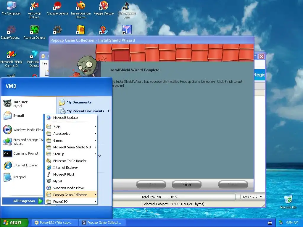Launch Internet Explorer from left Start pane
The width and height of the screenshot is (303, 227).
coord(23,165)
